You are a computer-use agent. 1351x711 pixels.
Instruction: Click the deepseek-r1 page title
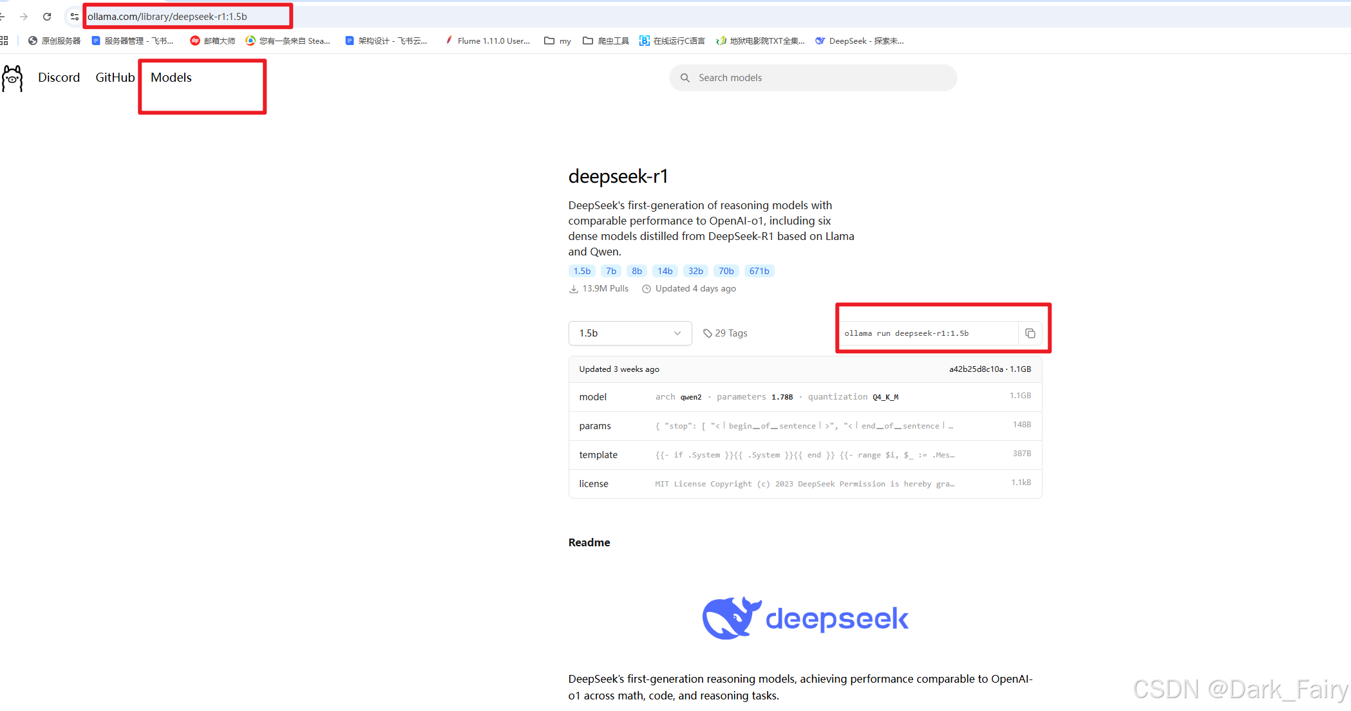click(x=618, y=176)
